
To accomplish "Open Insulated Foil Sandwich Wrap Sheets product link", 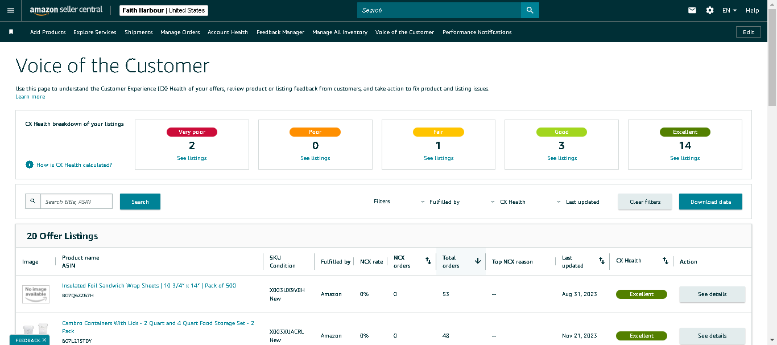I will [149, 286].
